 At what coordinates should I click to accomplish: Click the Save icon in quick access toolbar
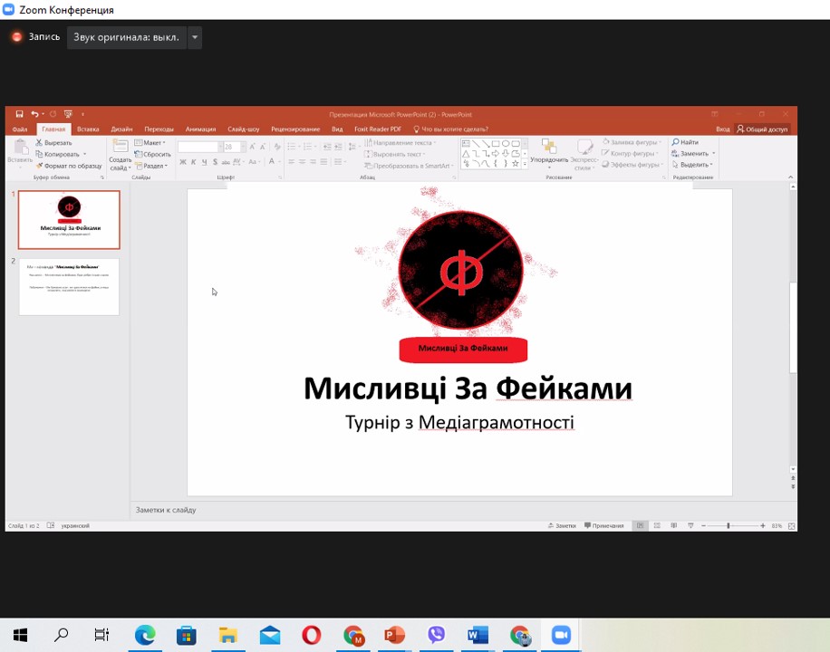click(x=19, y=114)
